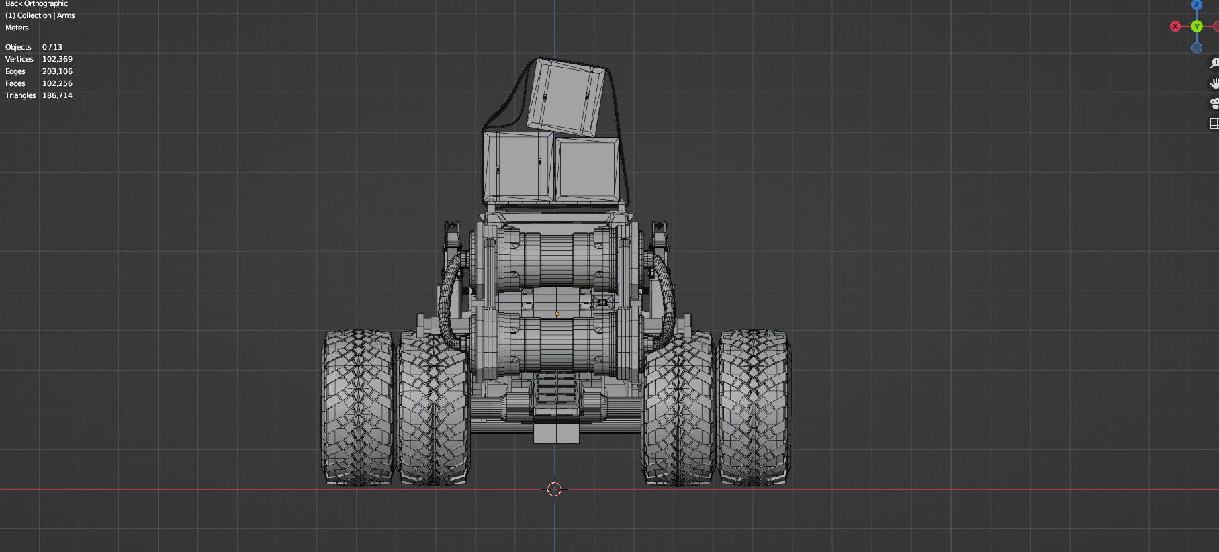Click the pan view hand icon
This screenshot has height=552, width=1219.
coord(1214,83)
